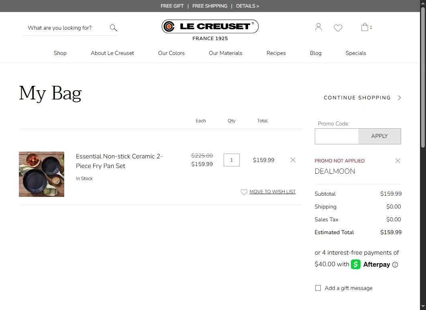Remove the fry pan set from bag
Screen dimensions: 426x310
coord(293,160)
